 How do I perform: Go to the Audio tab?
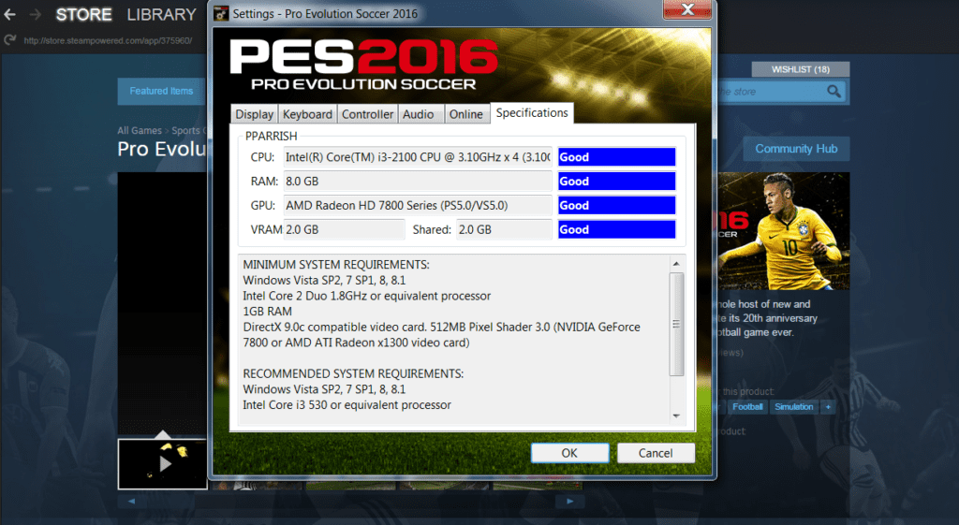(418, 114)
